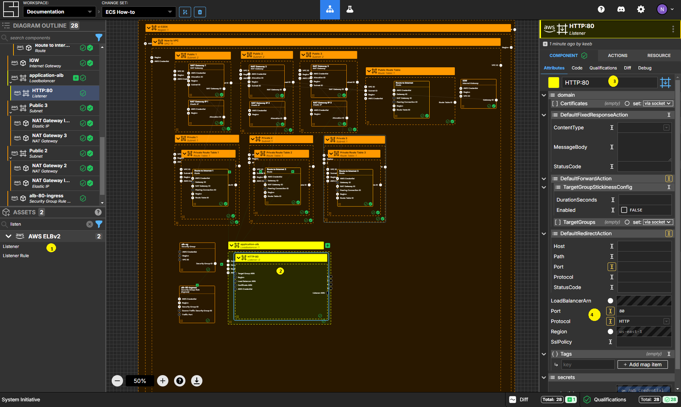Click the download/export diagram icon
The width and height of the screenshot is (681, 407).
[196, 380]
